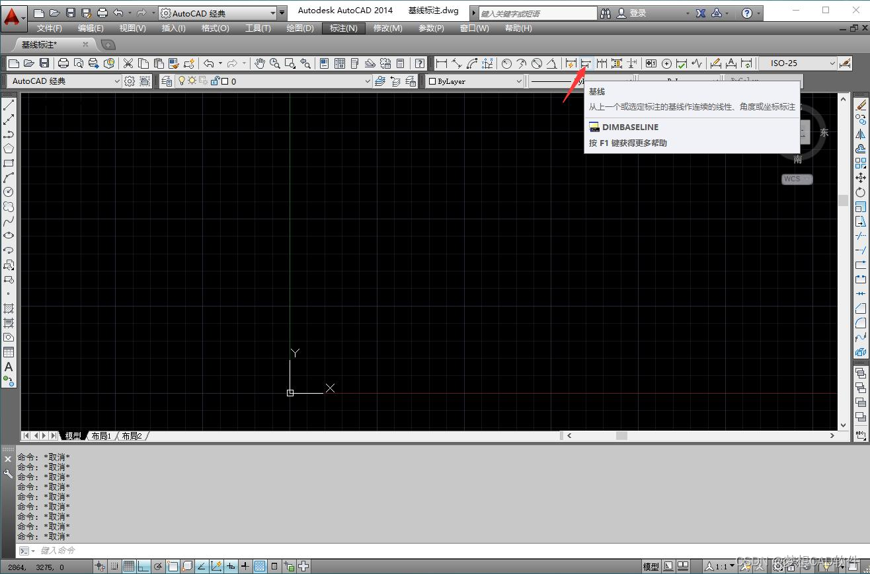Open the 绘图(D) menu
870x574 pixels.
click(x=300, y=28)
